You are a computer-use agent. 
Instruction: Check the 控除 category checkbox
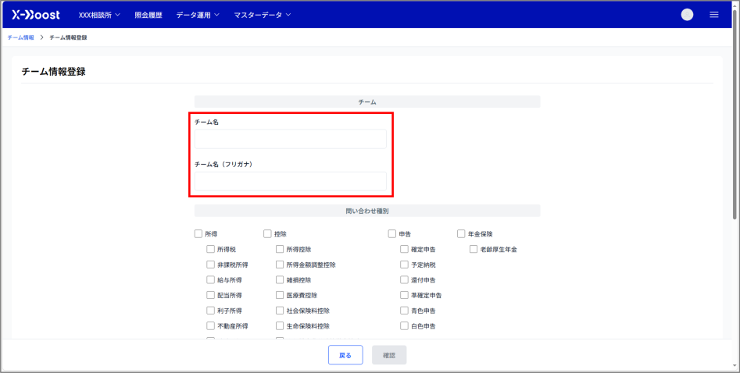click(267, 234)
